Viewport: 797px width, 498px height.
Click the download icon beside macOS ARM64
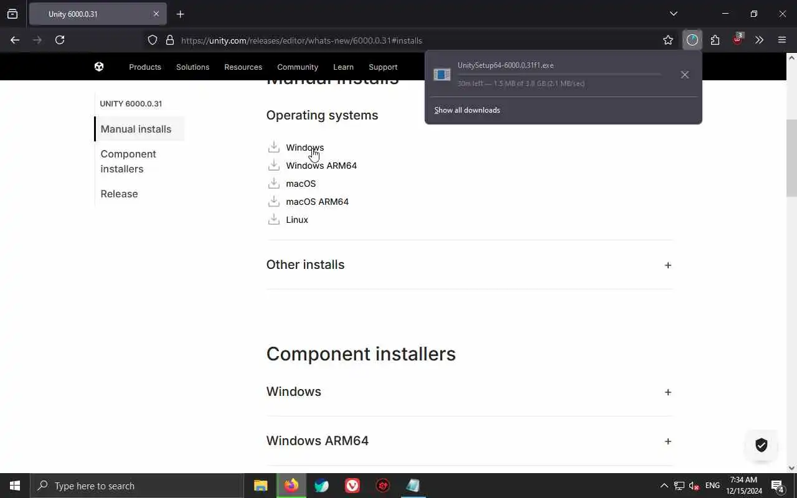pos(273,201)
